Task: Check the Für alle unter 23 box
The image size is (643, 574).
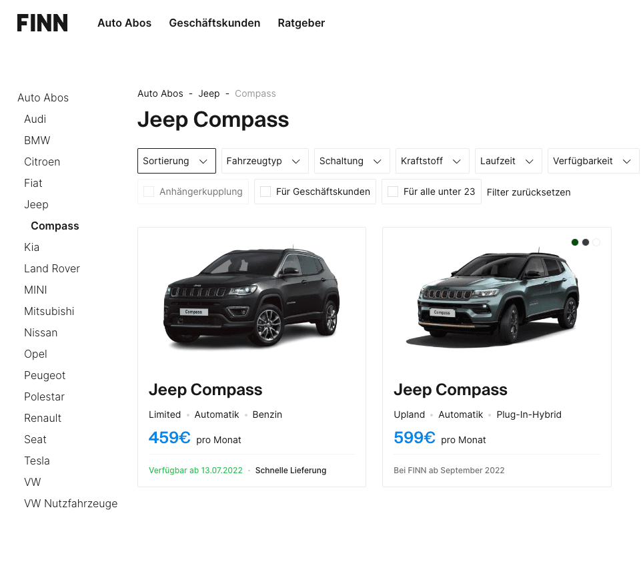Action: click(x=393, y=192)
